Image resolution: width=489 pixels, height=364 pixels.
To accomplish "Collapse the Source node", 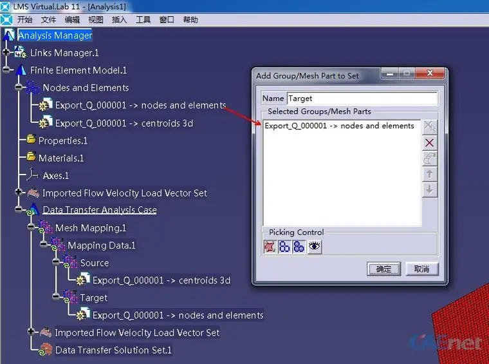I will pyautogui.click(x=56, y=262).
